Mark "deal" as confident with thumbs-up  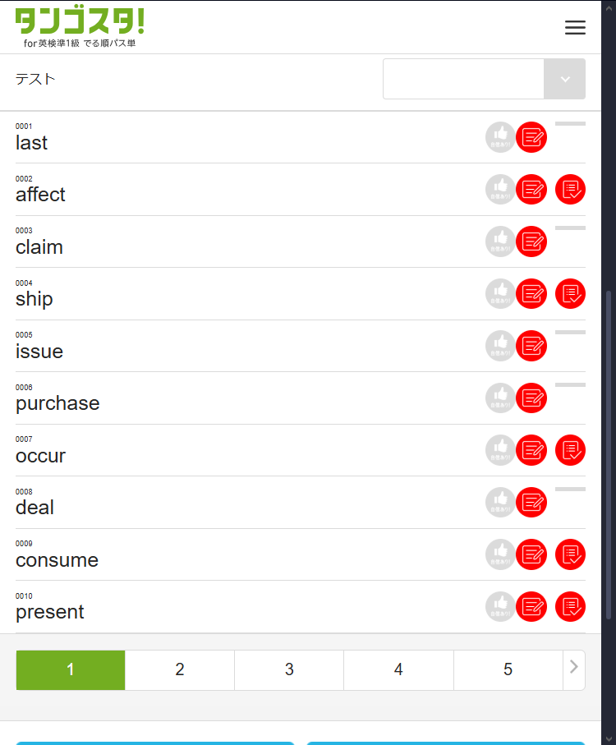point(500,503)
